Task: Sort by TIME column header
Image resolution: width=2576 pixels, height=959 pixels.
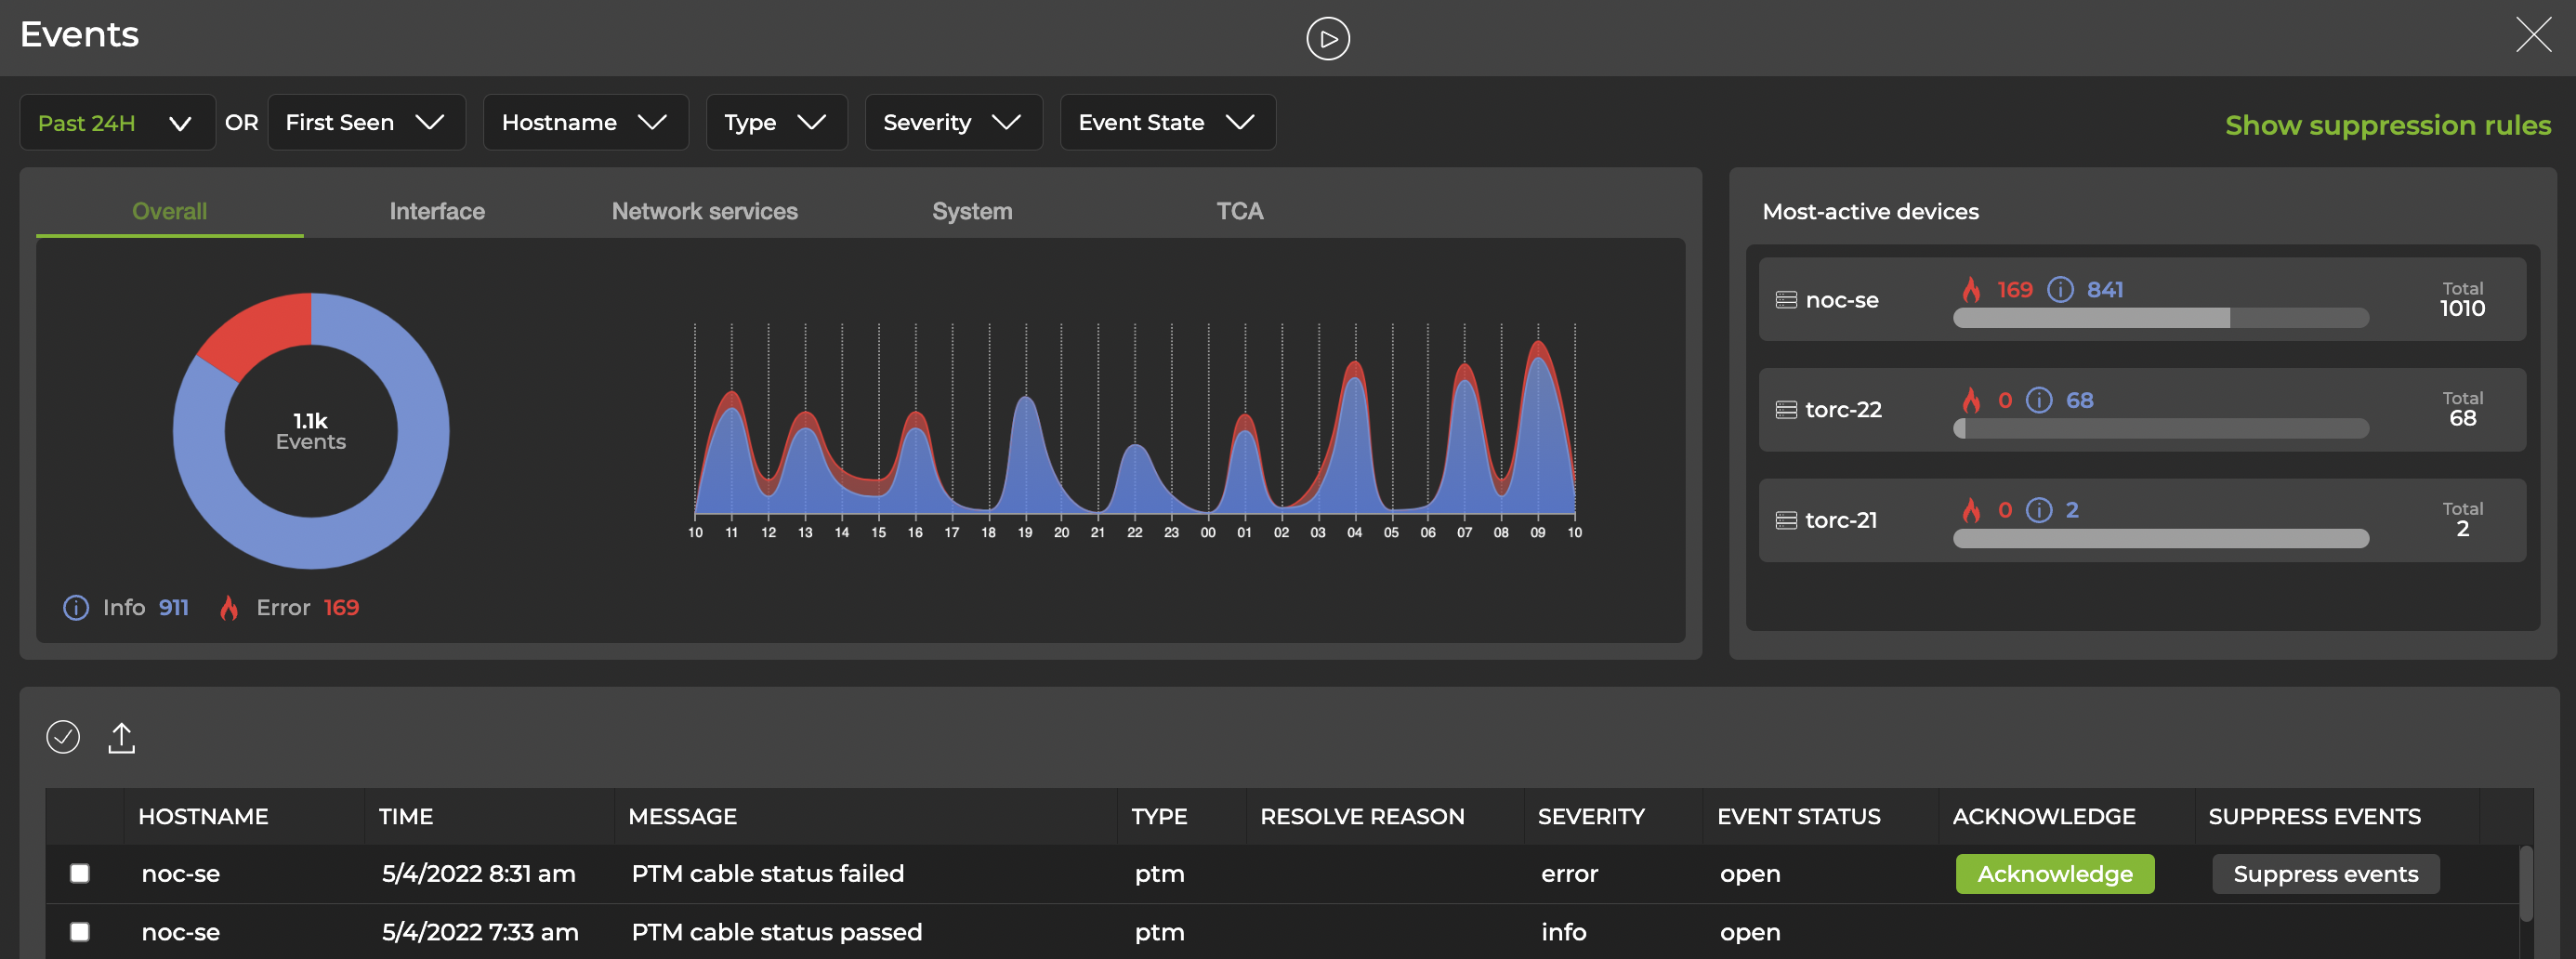Action: [406, 816]
